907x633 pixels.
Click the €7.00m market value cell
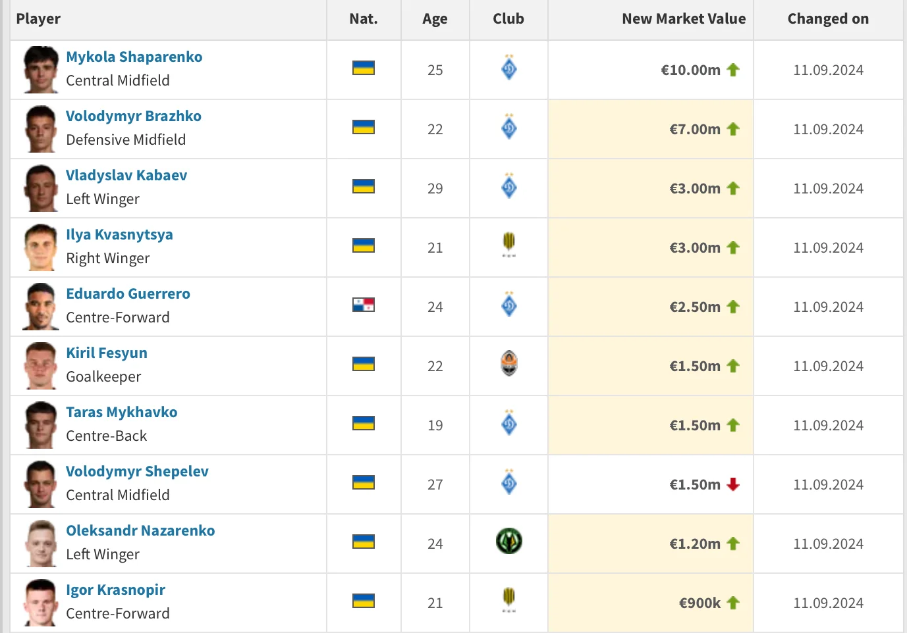(x=695, y=130)
